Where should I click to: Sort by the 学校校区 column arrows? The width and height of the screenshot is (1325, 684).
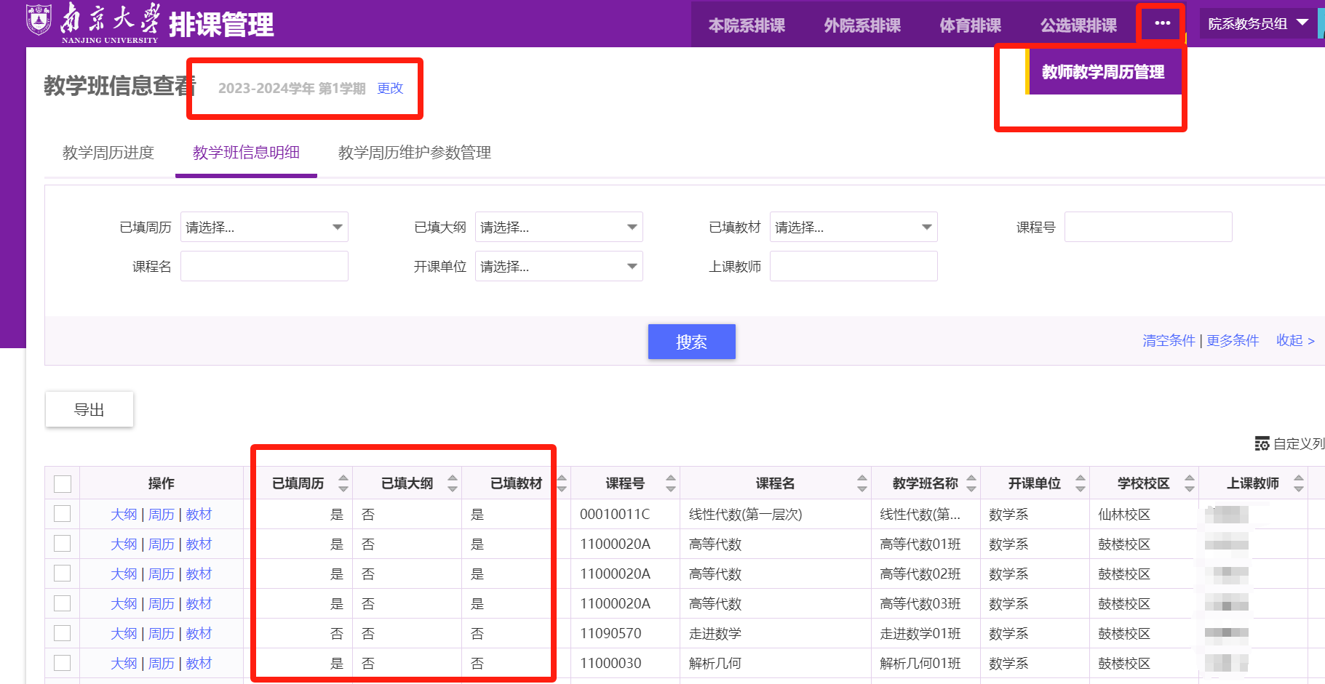click(x=1190, y=483)
